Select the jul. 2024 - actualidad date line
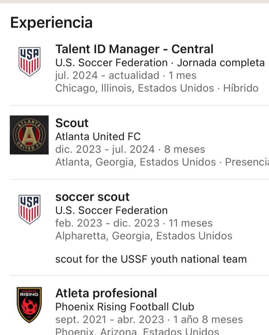 click(x=126, y=76)
